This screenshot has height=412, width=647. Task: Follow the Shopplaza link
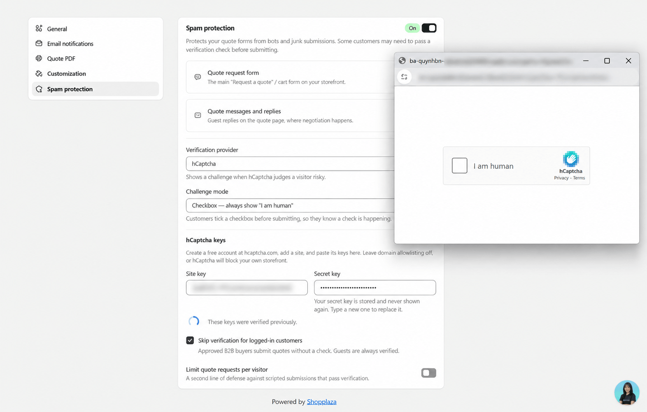[x=321, y=402]
